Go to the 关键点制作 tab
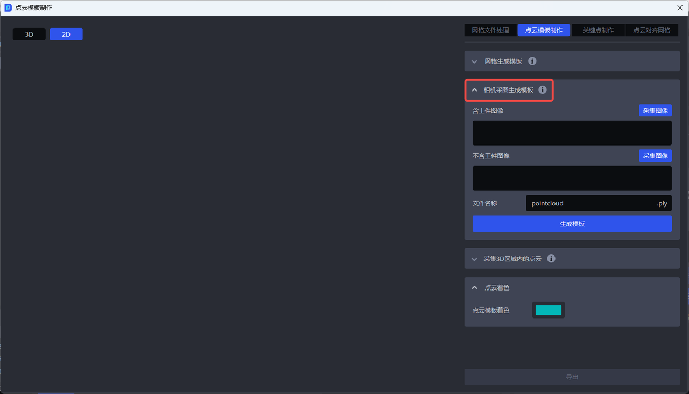Image resolution: width=689 pixels, height=394 pixels. [598, 30]
